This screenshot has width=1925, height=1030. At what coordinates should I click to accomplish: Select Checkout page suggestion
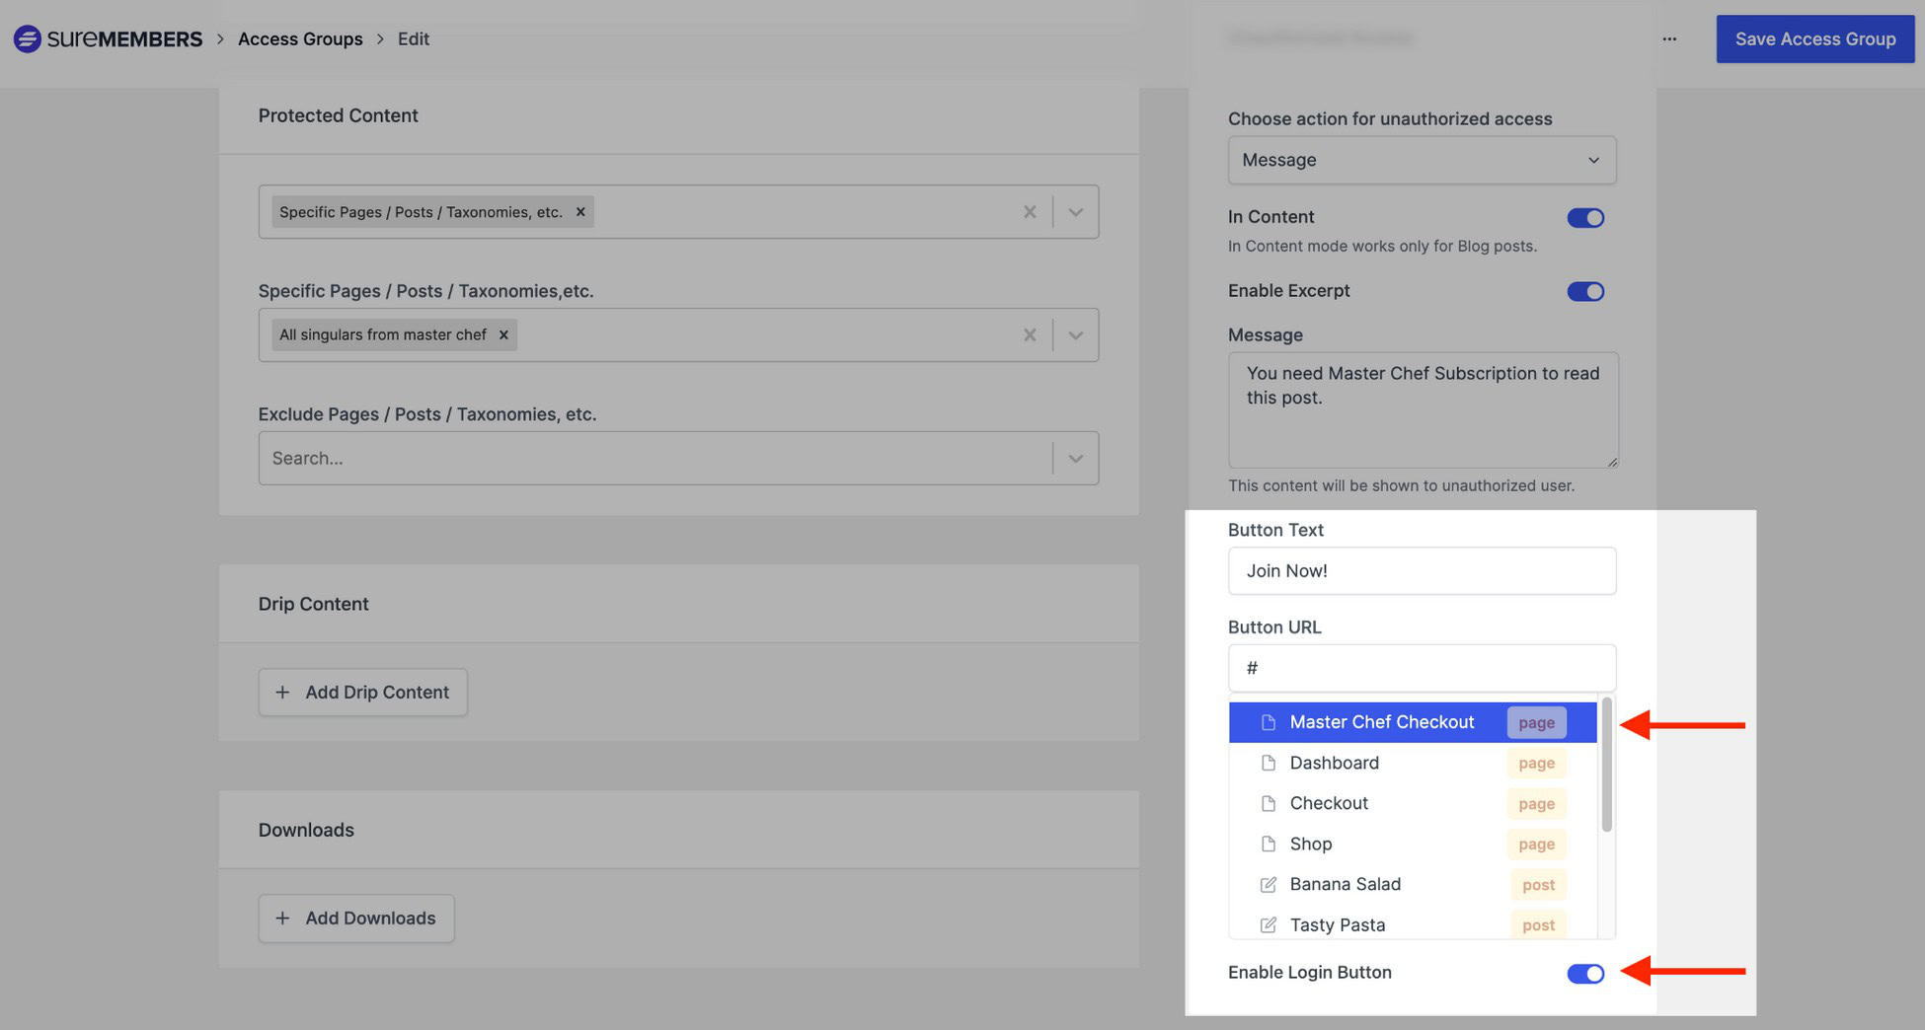(x=1413, y=803)
